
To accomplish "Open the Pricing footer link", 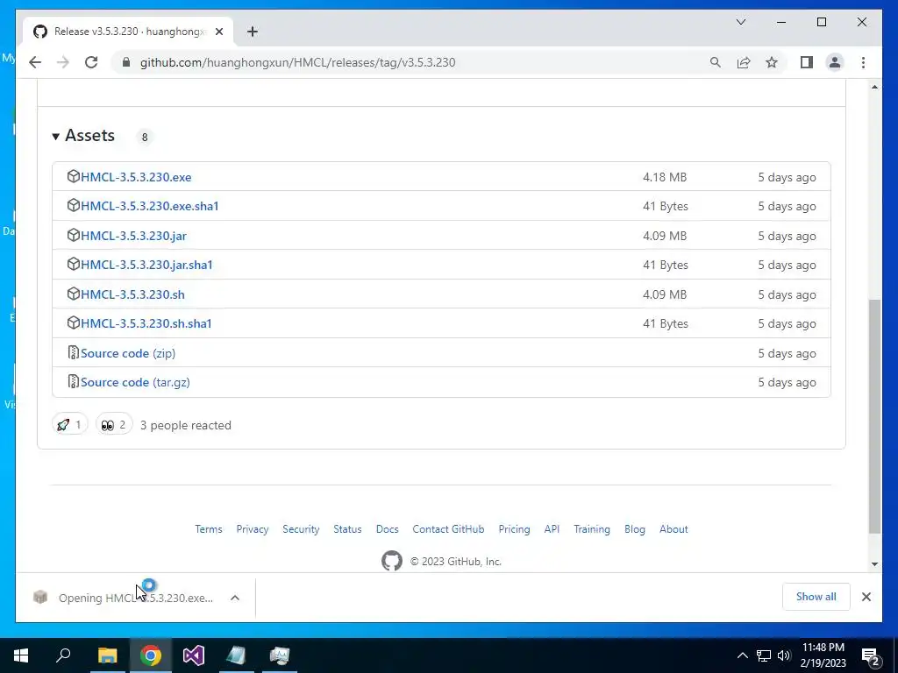I will (x=514, y=529).
